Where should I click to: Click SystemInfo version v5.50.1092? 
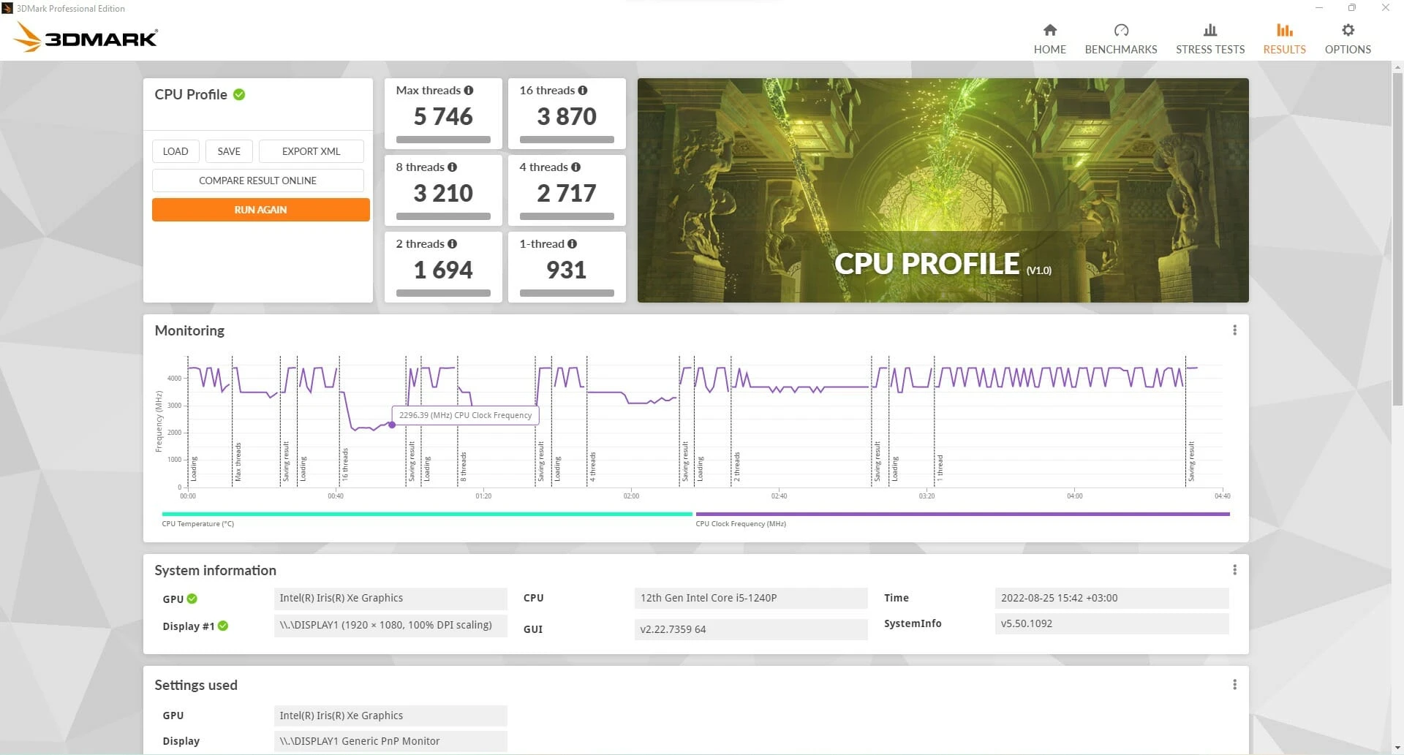(1111, 624)
